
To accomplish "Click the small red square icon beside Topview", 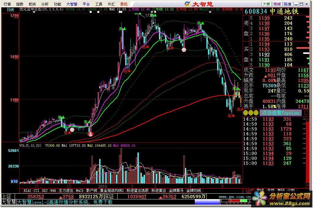I will 306,113.
